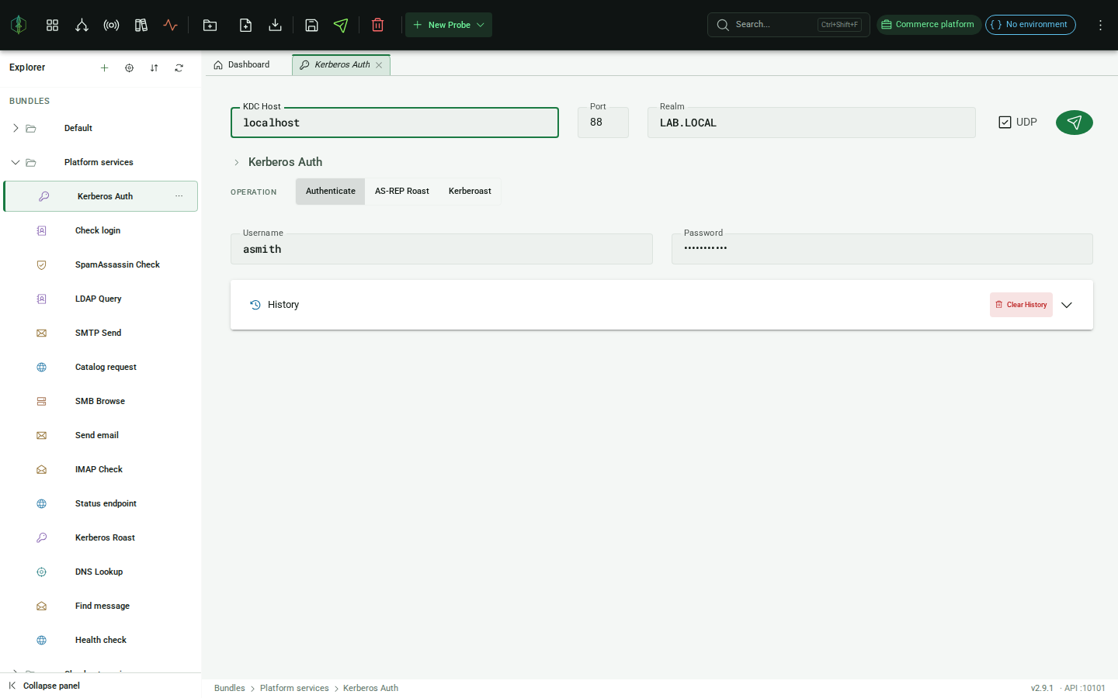Select the Authenticate operation
Image resolution: width=1118 pixels, height=698 pixels.
330,191
